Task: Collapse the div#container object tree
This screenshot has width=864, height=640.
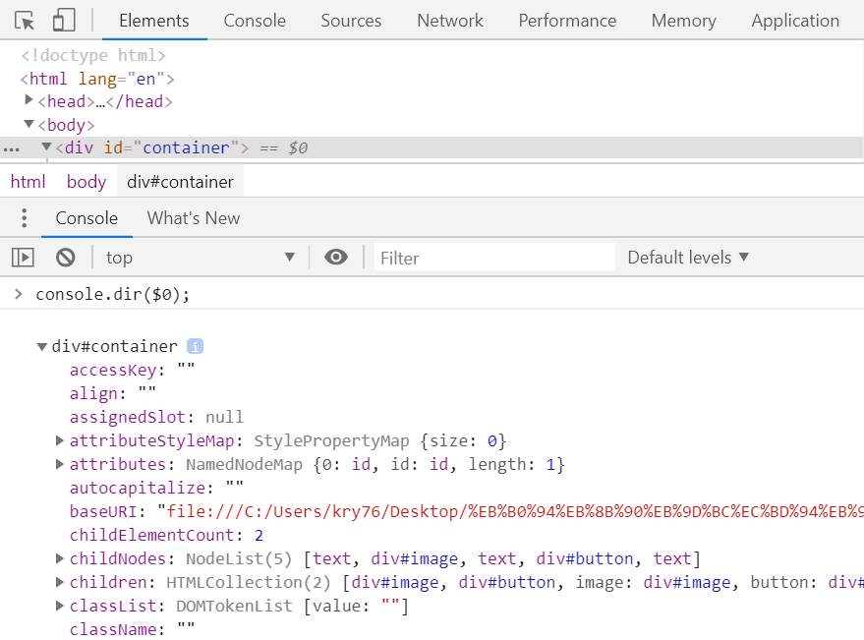Action: 41,346
